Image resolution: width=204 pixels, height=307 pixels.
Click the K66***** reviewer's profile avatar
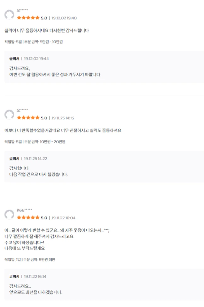coord(9,214)
